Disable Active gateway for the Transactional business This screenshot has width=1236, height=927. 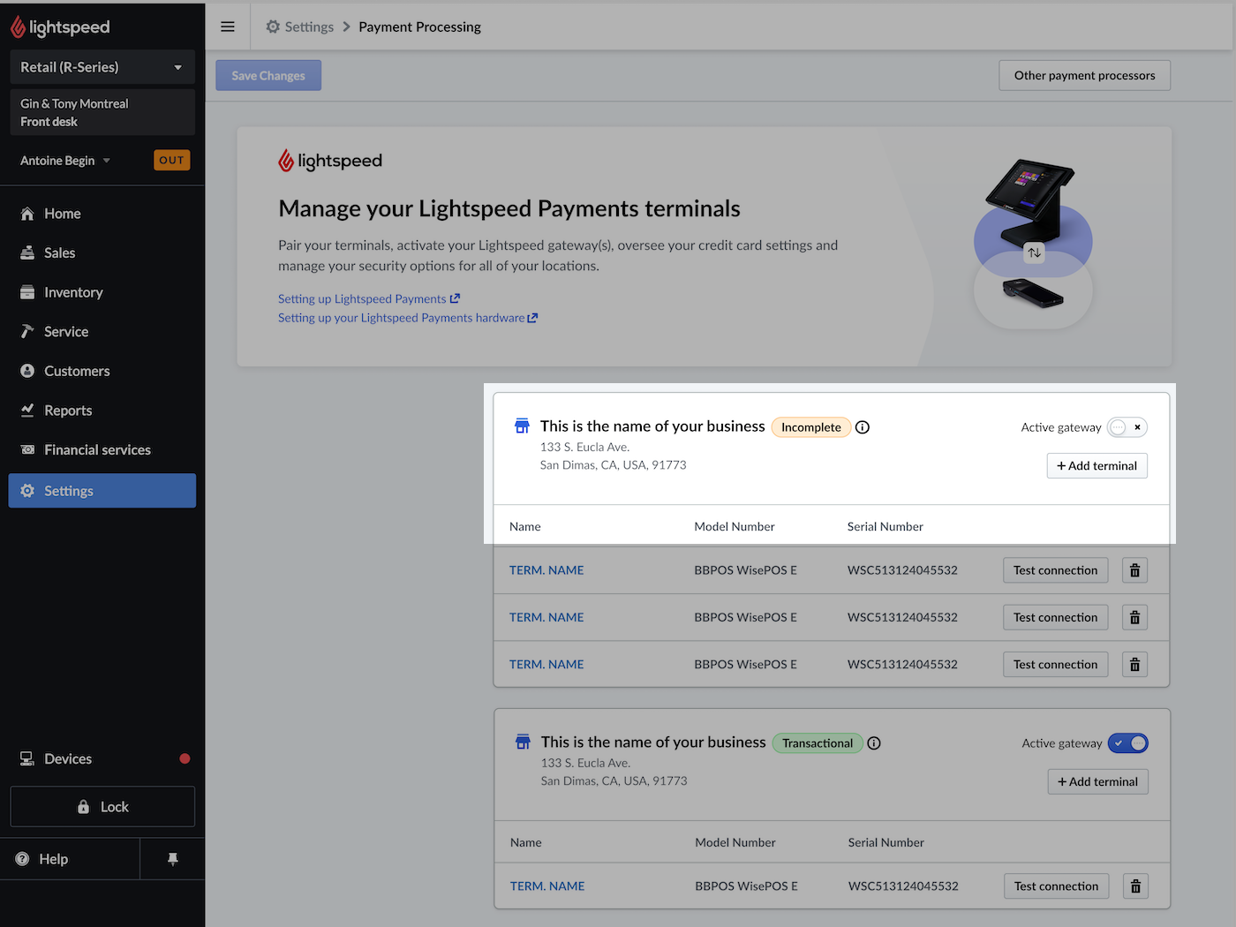tap(1128, 743)
